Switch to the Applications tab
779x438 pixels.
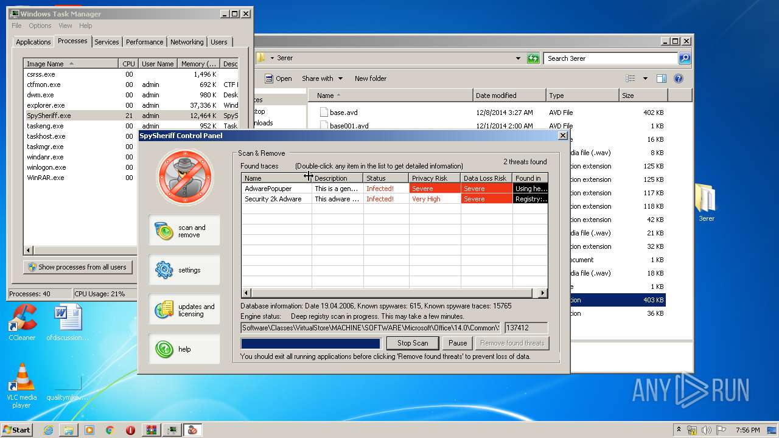(x=33, y=42)
